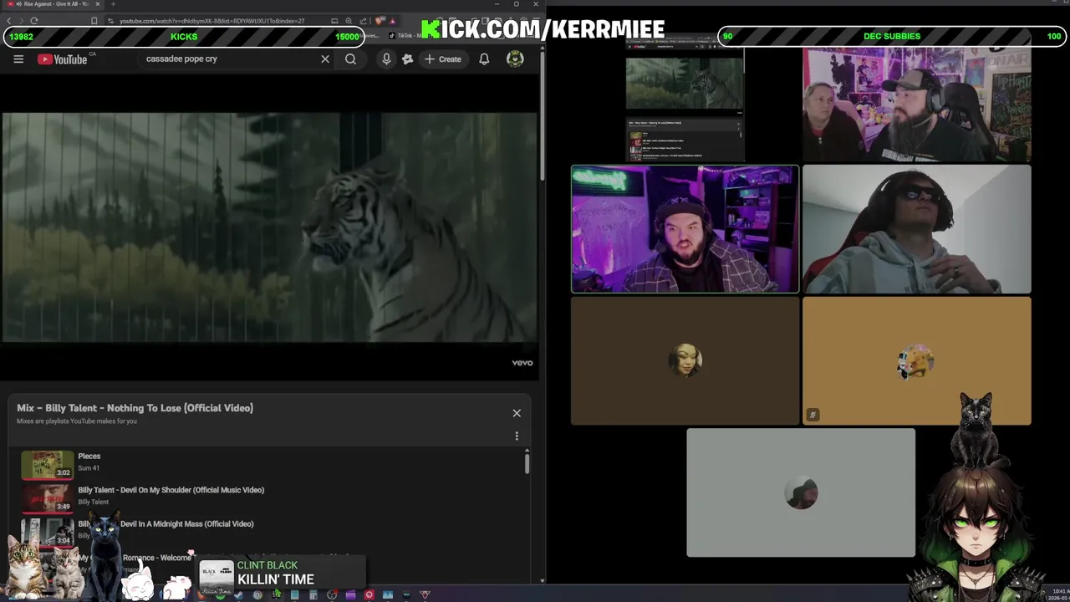Close the Mix playlist panel

coord(517,413)
